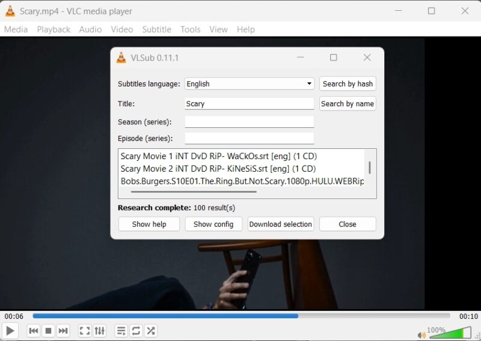Screen dimensions: 481x341
Task: Click the results vertical scrollbar
Action: pos(370,167)
